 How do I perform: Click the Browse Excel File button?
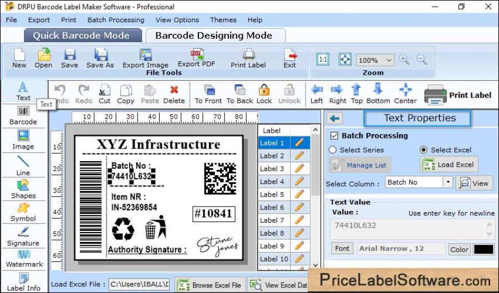coord(210,285)
